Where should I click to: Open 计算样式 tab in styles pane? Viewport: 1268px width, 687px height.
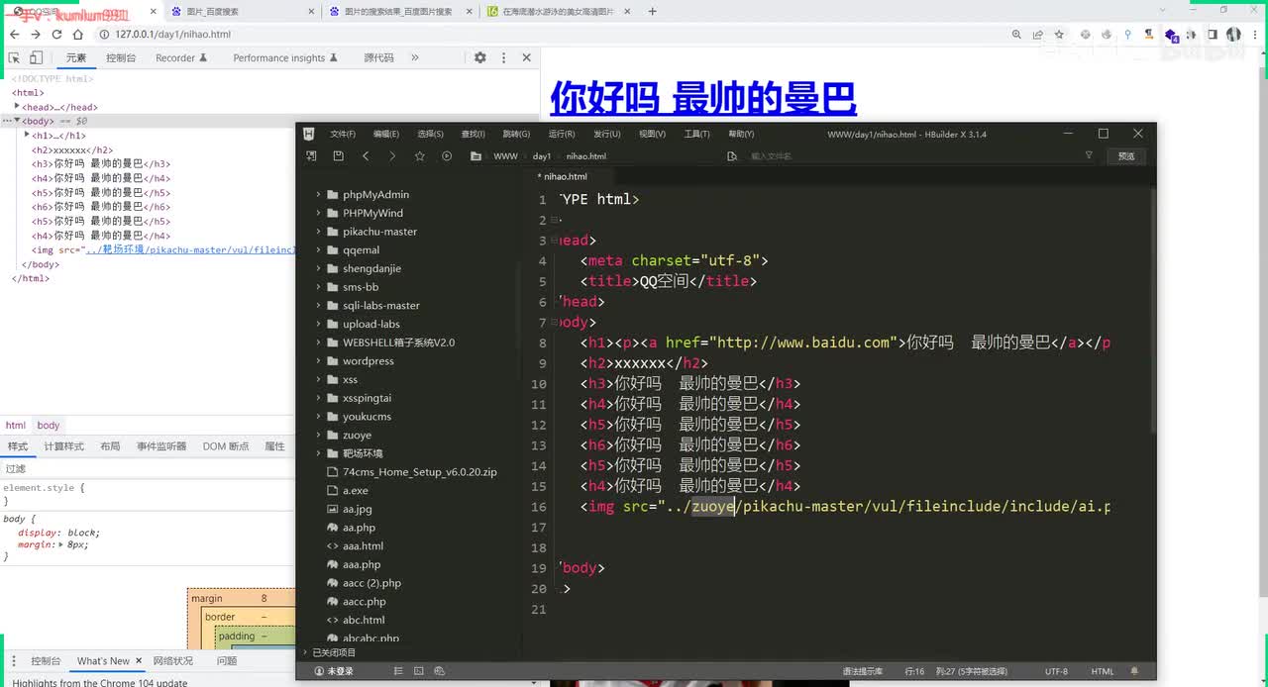(x=63, y=446)
